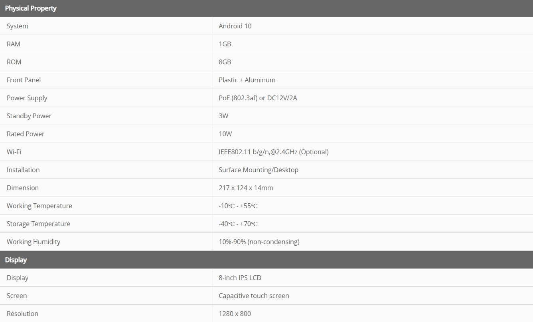Image resolution: width=533 pixels, height=322 pixels.
Task: Click the IEEE802.11 b/g/n Wi-Fi value
Action: pos(273,152)
